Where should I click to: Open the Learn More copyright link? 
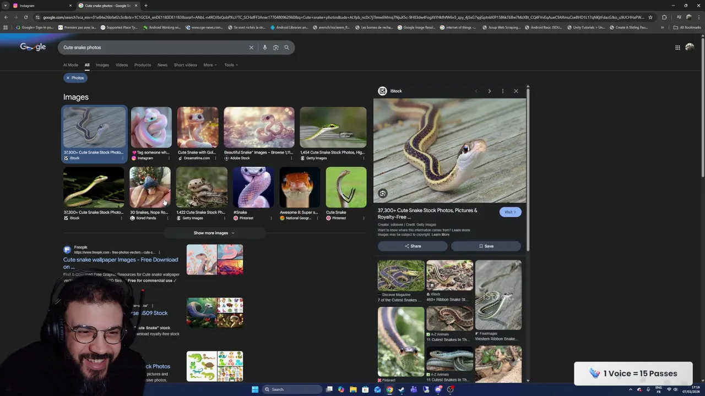[x=441, y=234]
